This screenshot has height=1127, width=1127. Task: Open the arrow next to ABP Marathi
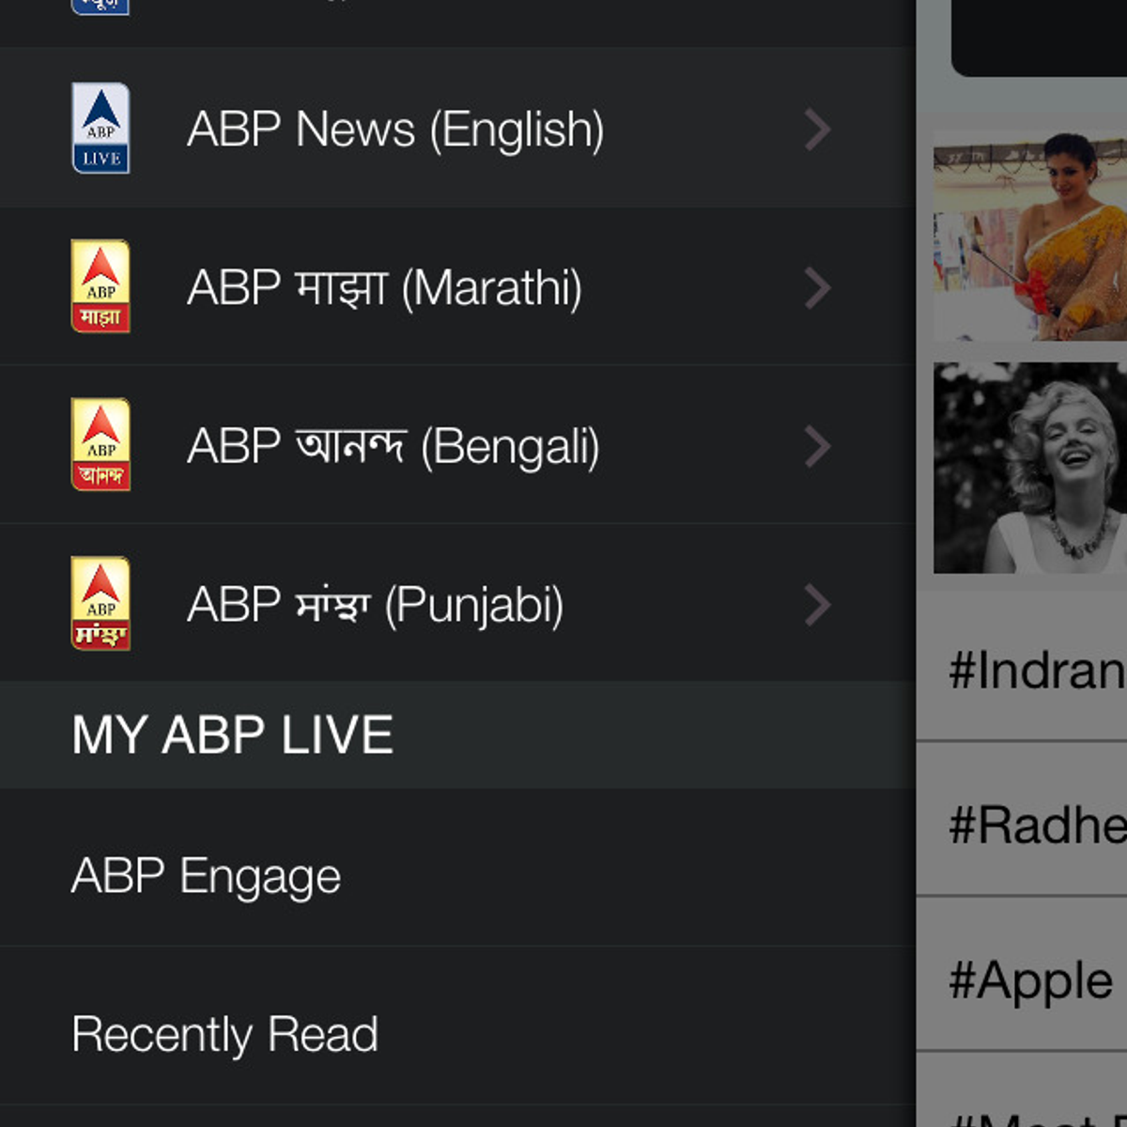(x=818, y=288)
